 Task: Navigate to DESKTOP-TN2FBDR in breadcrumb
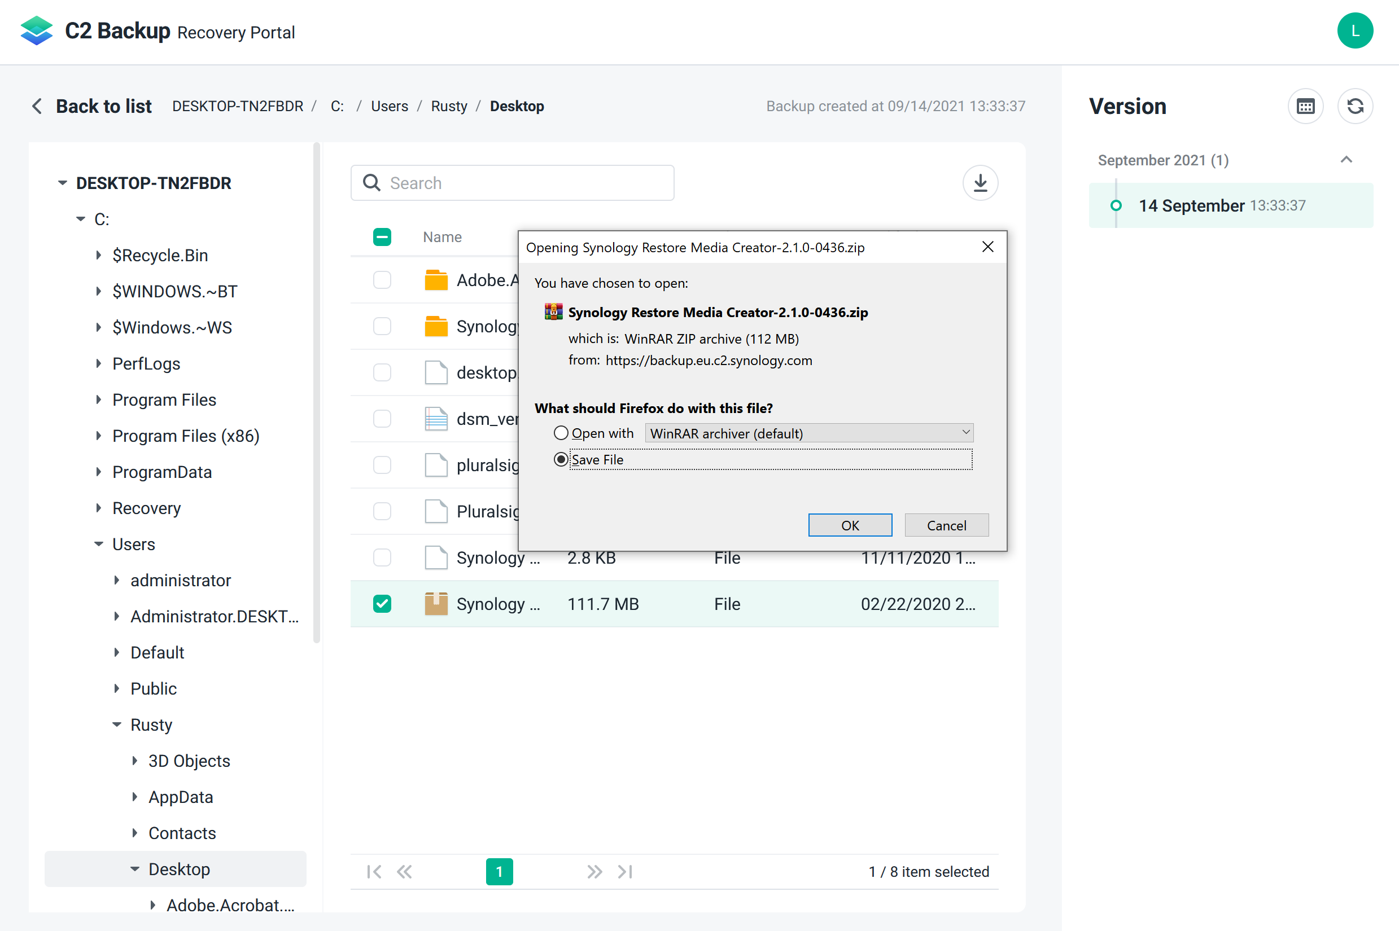coord(238,106)
